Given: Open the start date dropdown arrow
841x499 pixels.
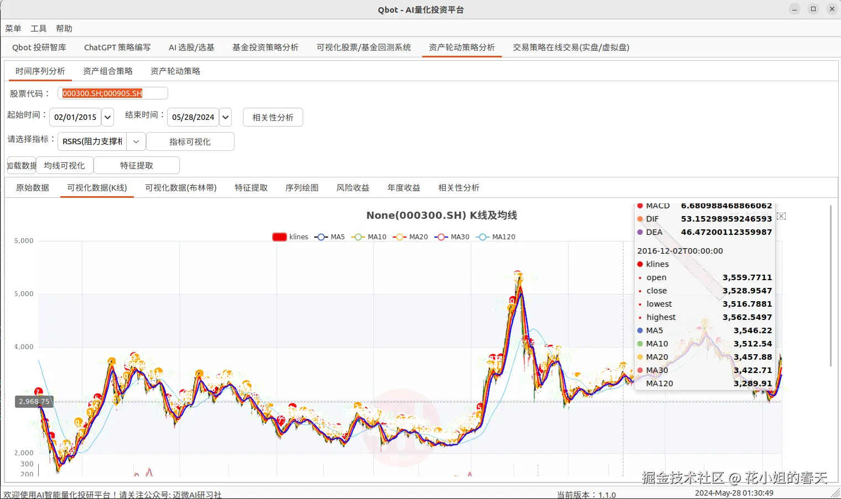Looking at the screenshot, I should (108, 117).
